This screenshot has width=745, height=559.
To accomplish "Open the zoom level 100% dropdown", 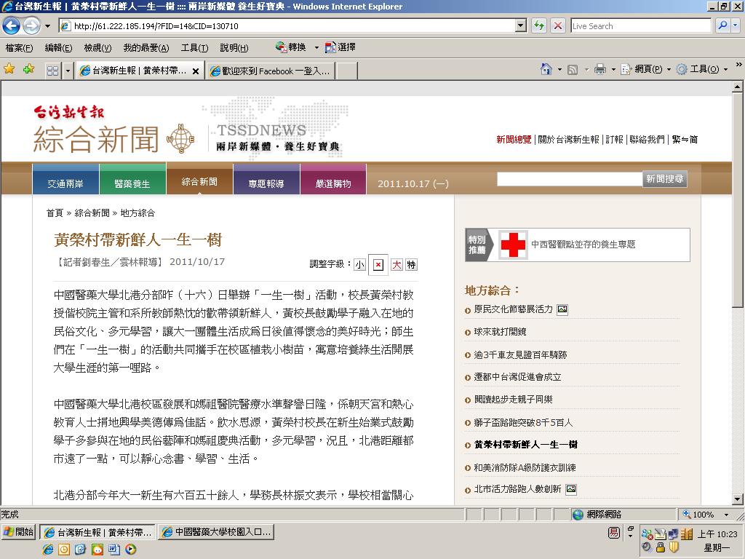I will (x=726, y=515).
